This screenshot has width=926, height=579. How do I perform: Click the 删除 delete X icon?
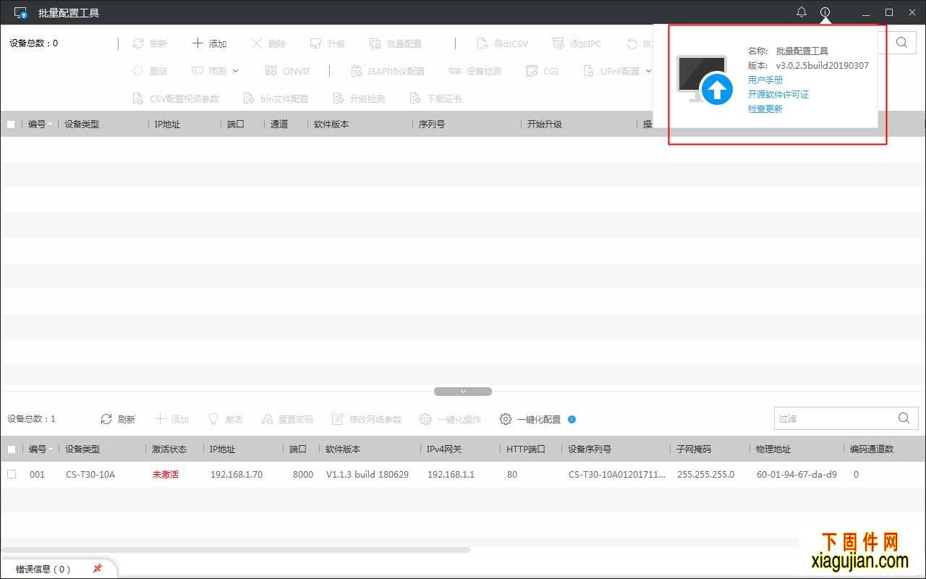click(x=257, y=43)
